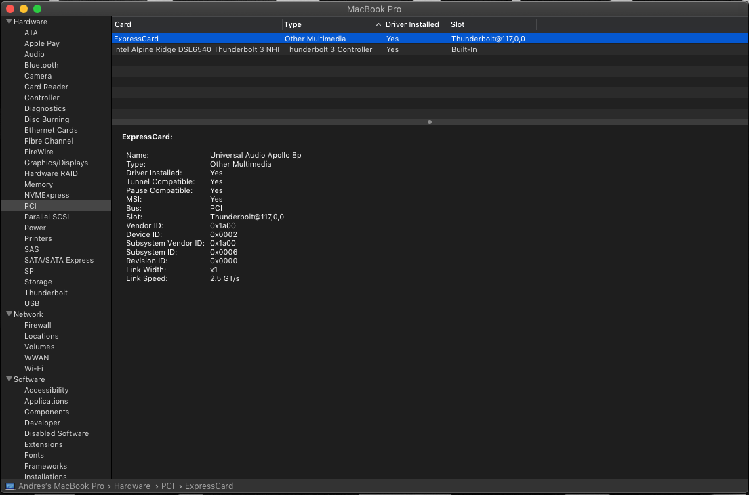Click Andres's MacBook Pro in path bar
The height and width of the screenshot is (495, 749).
(61, 486)
